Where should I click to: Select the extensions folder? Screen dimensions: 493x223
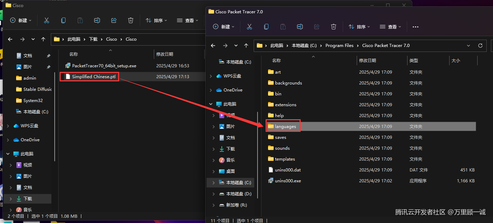tap(282, 104)
